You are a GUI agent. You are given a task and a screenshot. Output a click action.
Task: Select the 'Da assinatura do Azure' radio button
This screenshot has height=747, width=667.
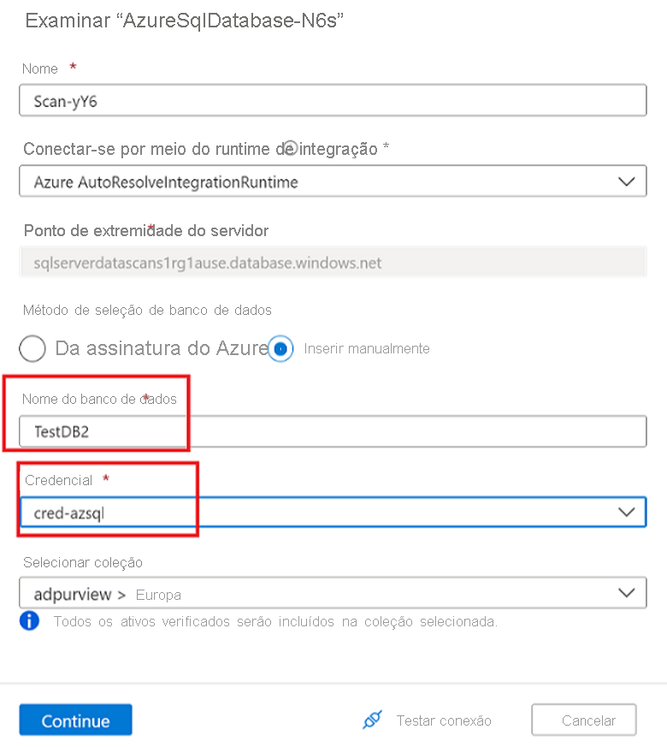point(32,348)
